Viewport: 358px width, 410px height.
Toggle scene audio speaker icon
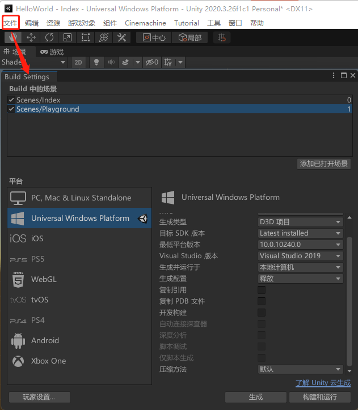(x=111, y=62)
